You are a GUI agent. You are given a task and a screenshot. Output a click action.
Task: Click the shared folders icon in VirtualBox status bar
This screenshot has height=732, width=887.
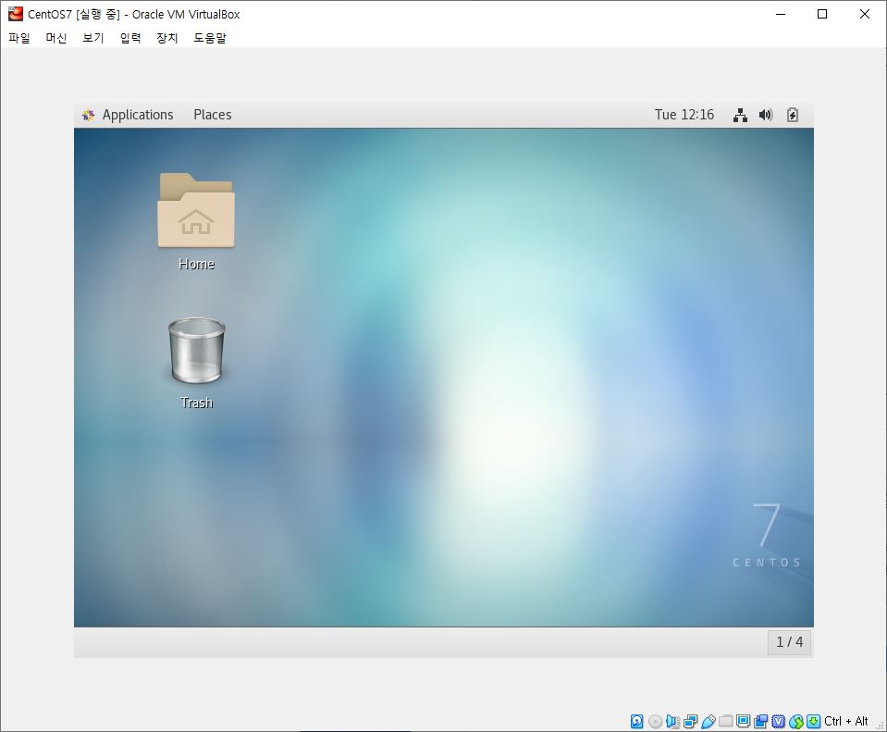click(726, 721)
